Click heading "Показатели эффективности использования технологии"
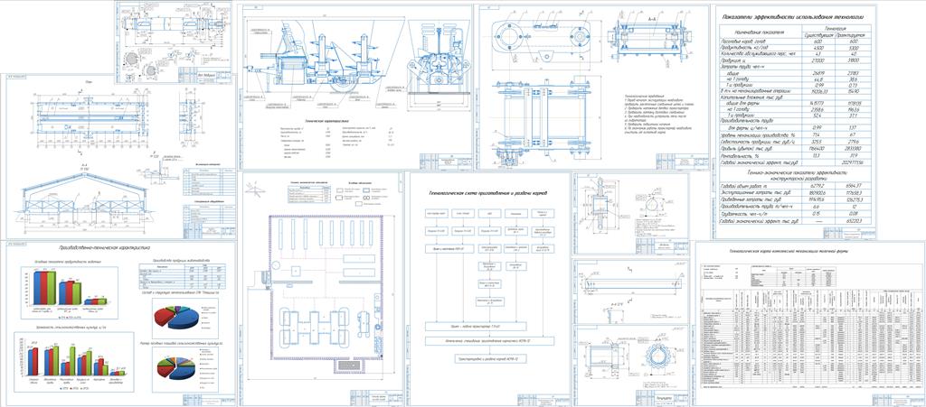 (x=793, y=17)
